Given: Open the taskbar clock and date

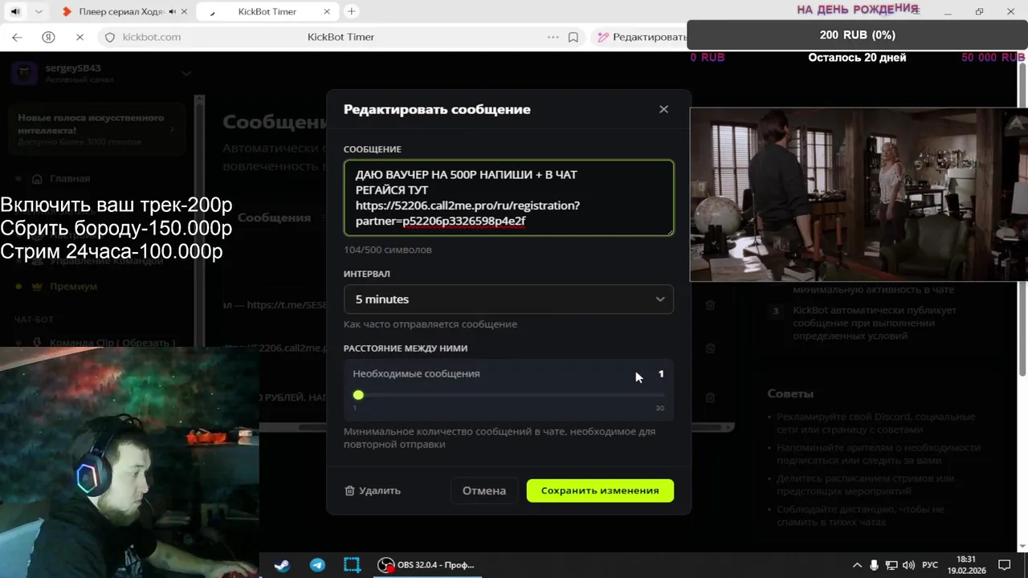Looking at the screenshot, I should click(966, 565).
